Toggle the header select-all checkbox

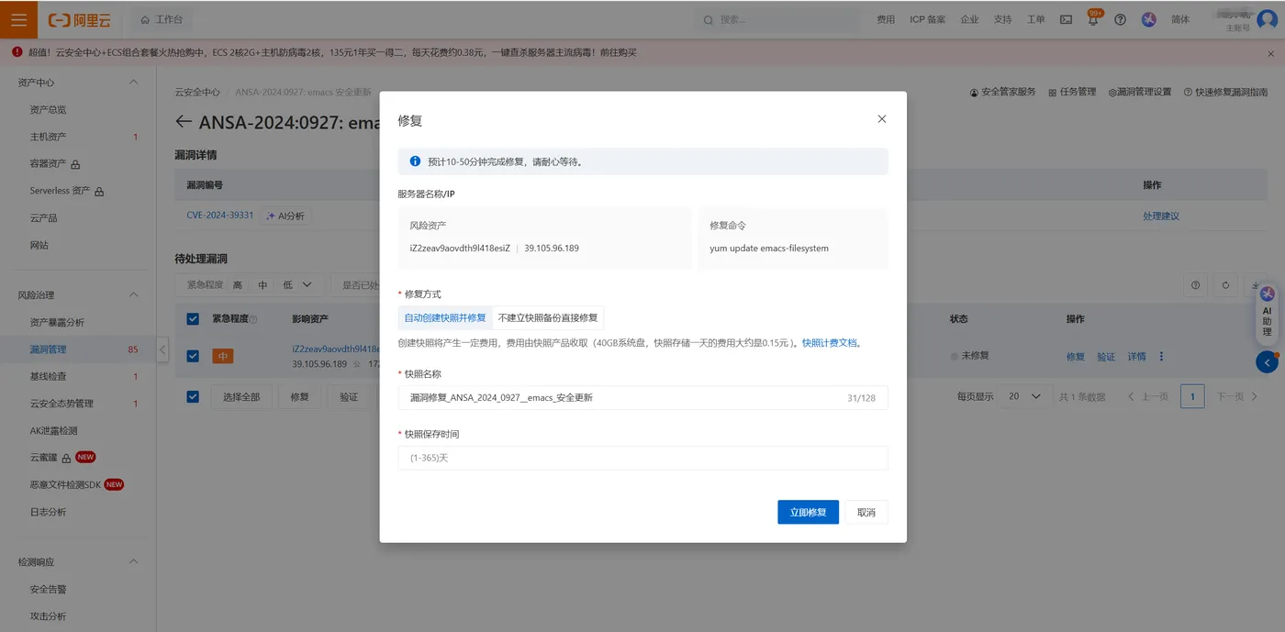coord(193,319)
